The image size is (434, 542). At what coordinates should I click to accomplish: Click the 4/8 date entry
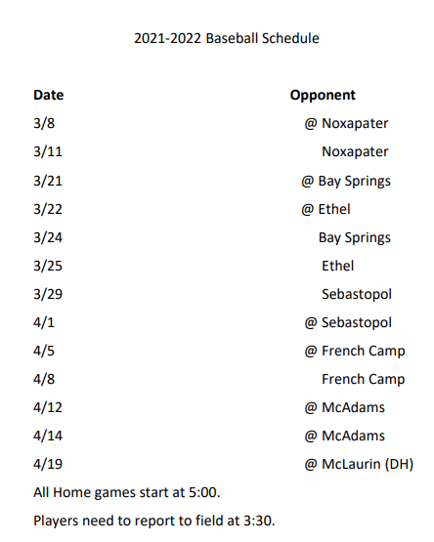tap(44, 379)
